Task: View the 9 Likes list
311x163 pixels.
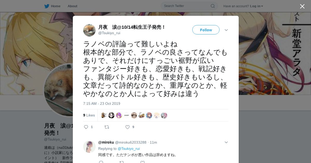Action: [x=89, y=115]
